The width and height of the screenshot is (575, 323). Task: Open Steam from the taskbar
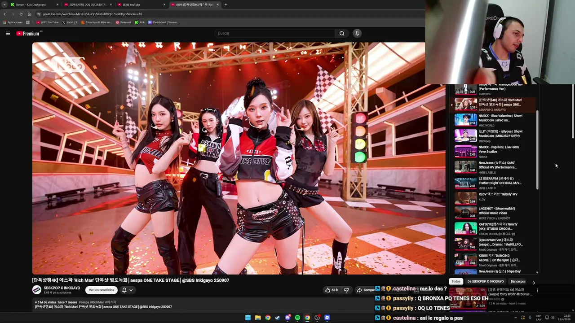(278, 318)
